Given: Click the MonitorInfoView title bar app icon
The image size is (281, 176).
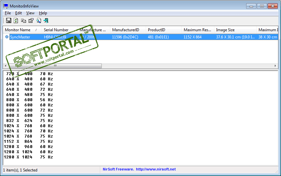Looking at the screenshot, I should (x=6, y=6).
